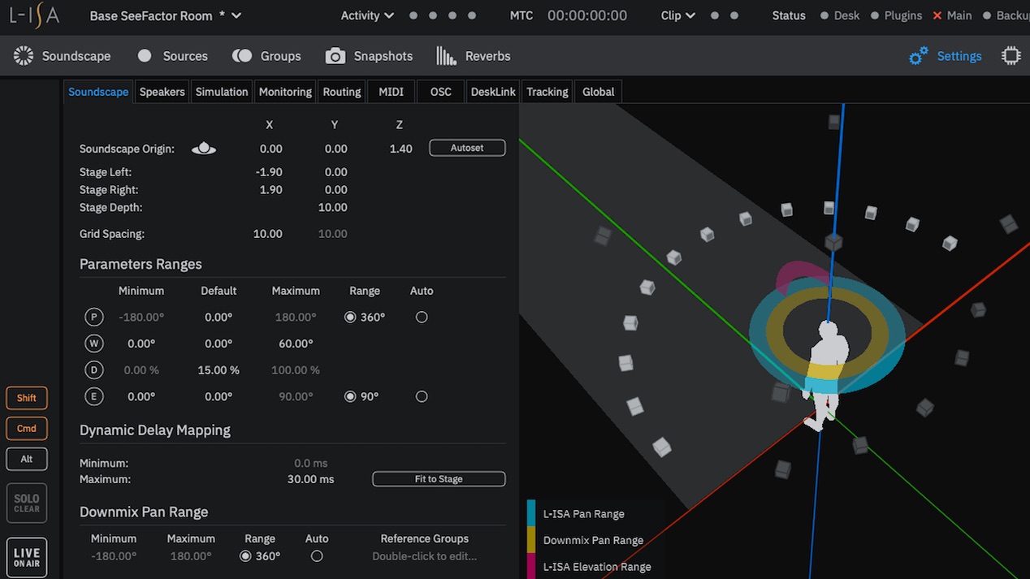The image size is (1030, 579).
Task: Select the 360° range for Pan
Action: click(350, 317)
